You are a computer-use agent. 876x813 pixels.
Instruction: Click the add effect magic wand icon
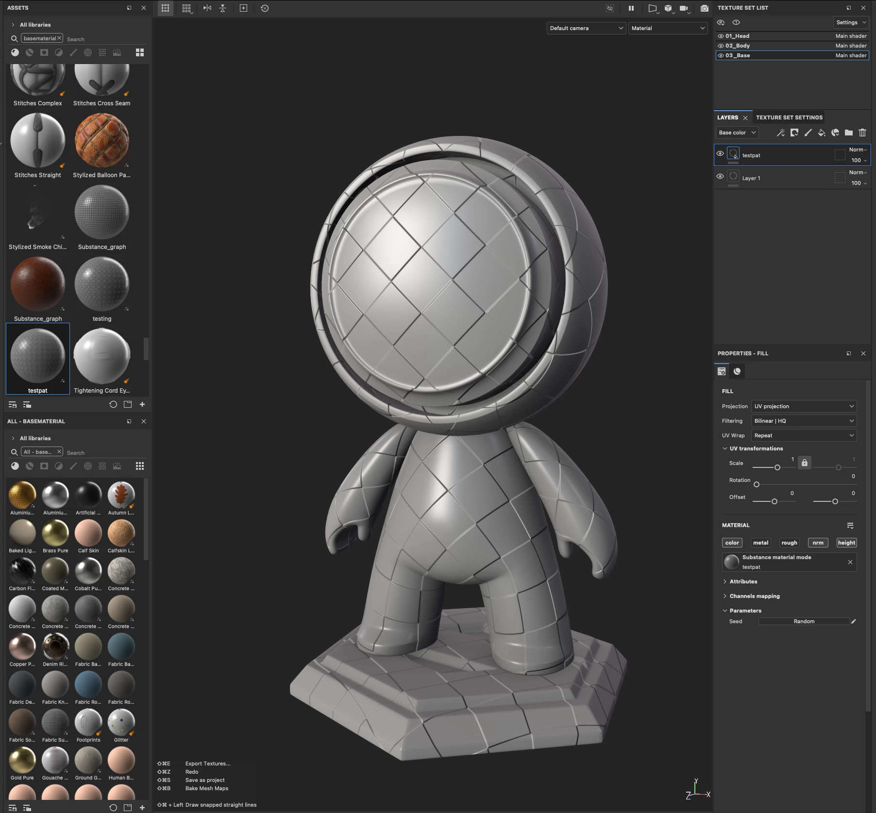(x=781, y=133)
